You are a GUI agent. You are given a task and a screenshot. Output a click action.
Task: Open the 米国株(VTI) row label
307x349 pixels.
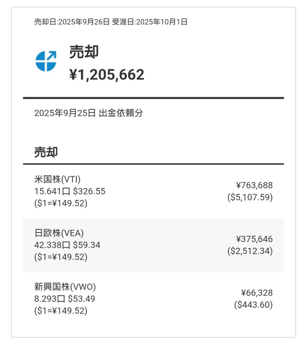tap(57, 179)
